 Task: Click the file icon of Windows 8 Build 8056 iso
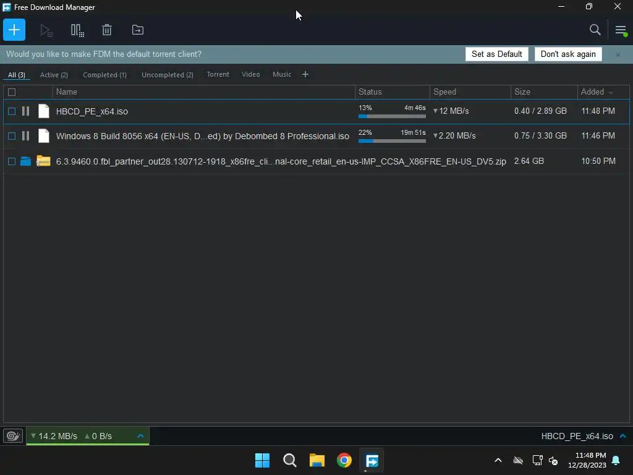click(x=44, y=136)
